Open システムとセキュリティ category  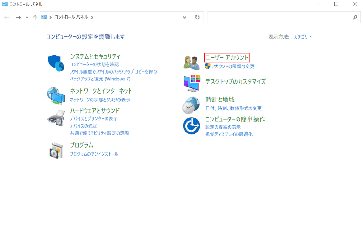95,56
